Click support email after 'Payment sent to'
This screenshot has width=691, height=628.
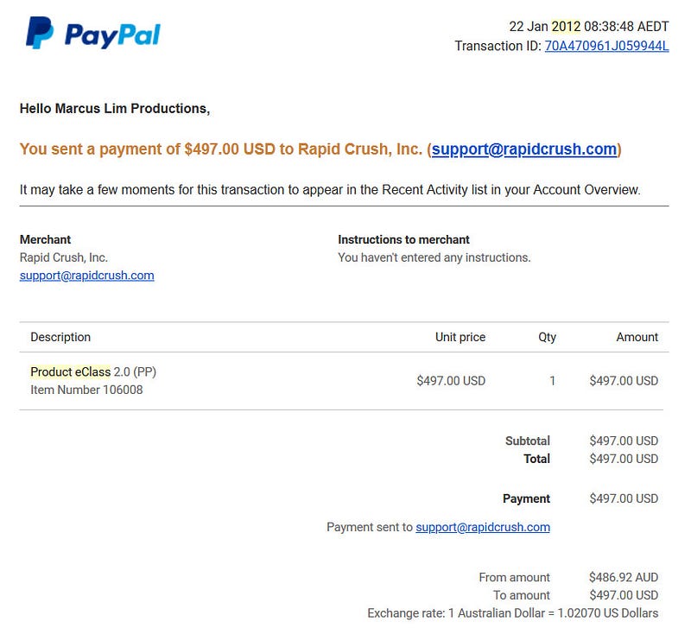483,527
